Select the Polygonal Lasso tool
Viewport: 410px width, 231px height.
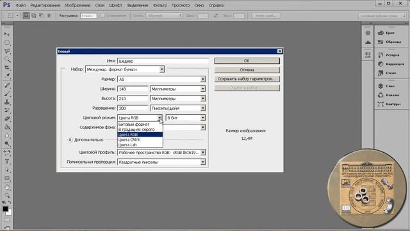pos(7,51)
